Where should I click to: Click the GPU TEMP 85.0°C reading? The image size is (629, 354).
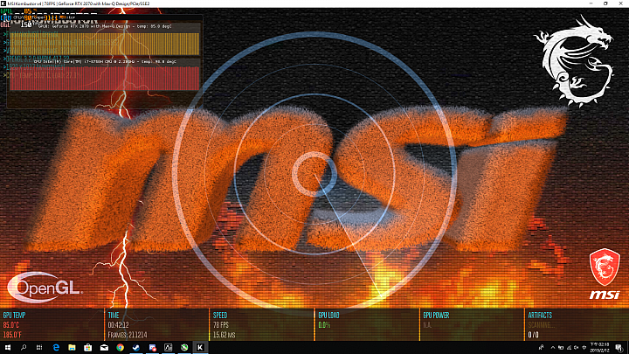tap(11, 325)
